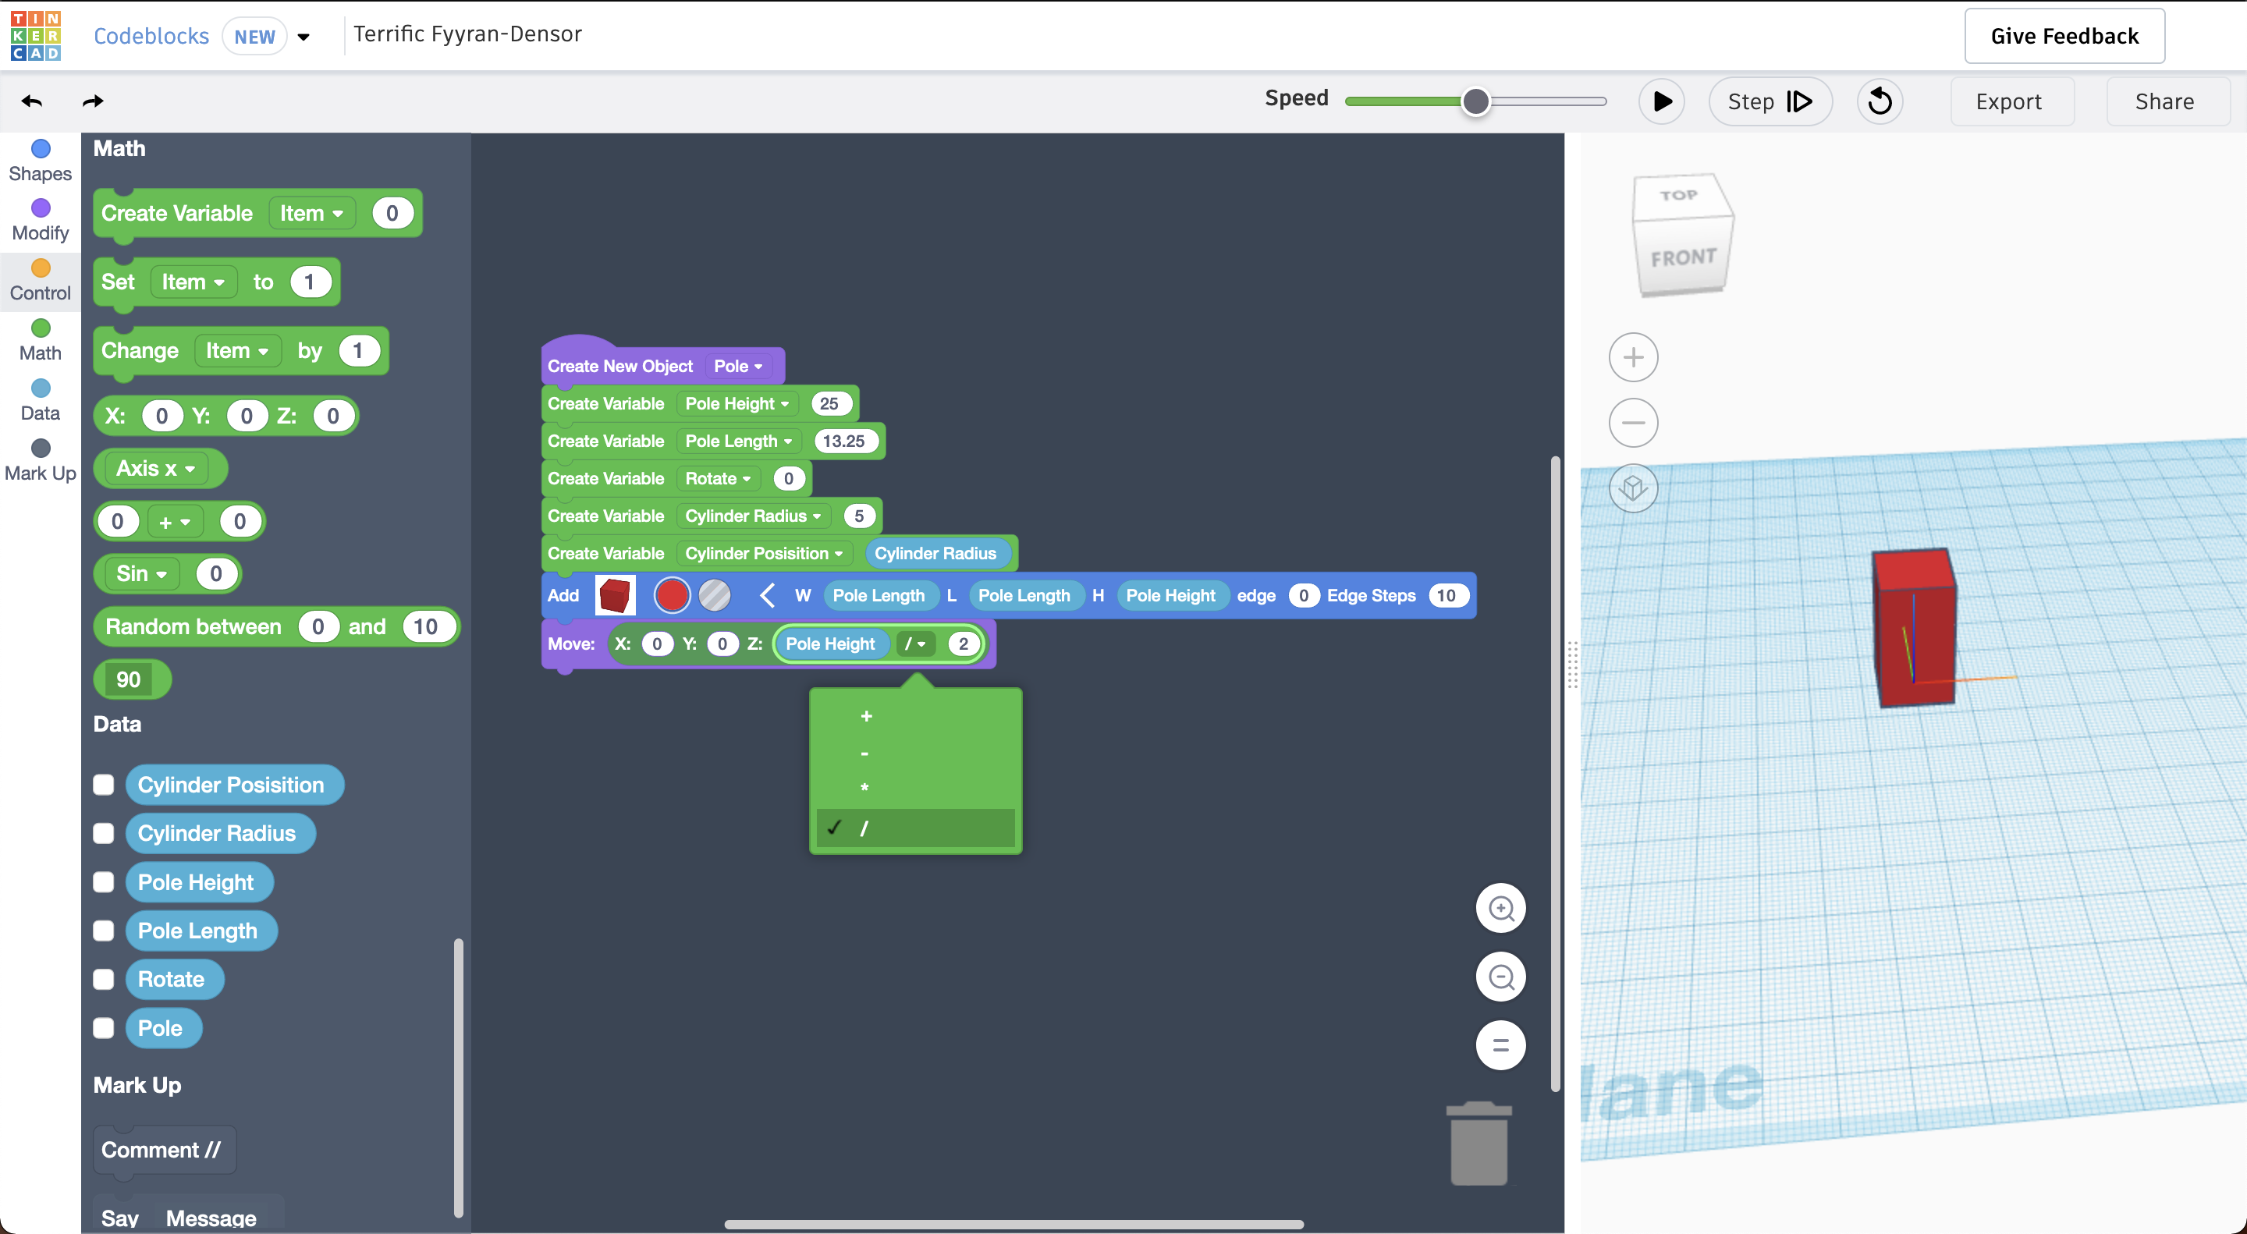This screenshot has width=2247, height=1234.
Task: Tick the Rotate variable checkbox
Action: 104,980
